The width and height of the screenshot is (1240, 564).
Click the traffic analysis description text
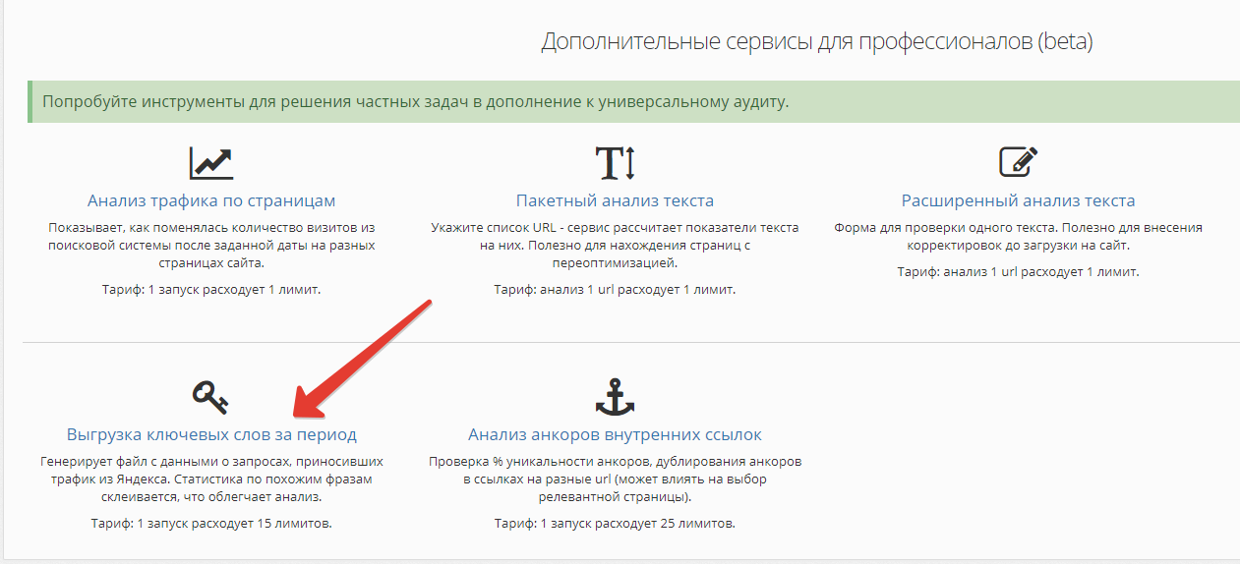211,245
